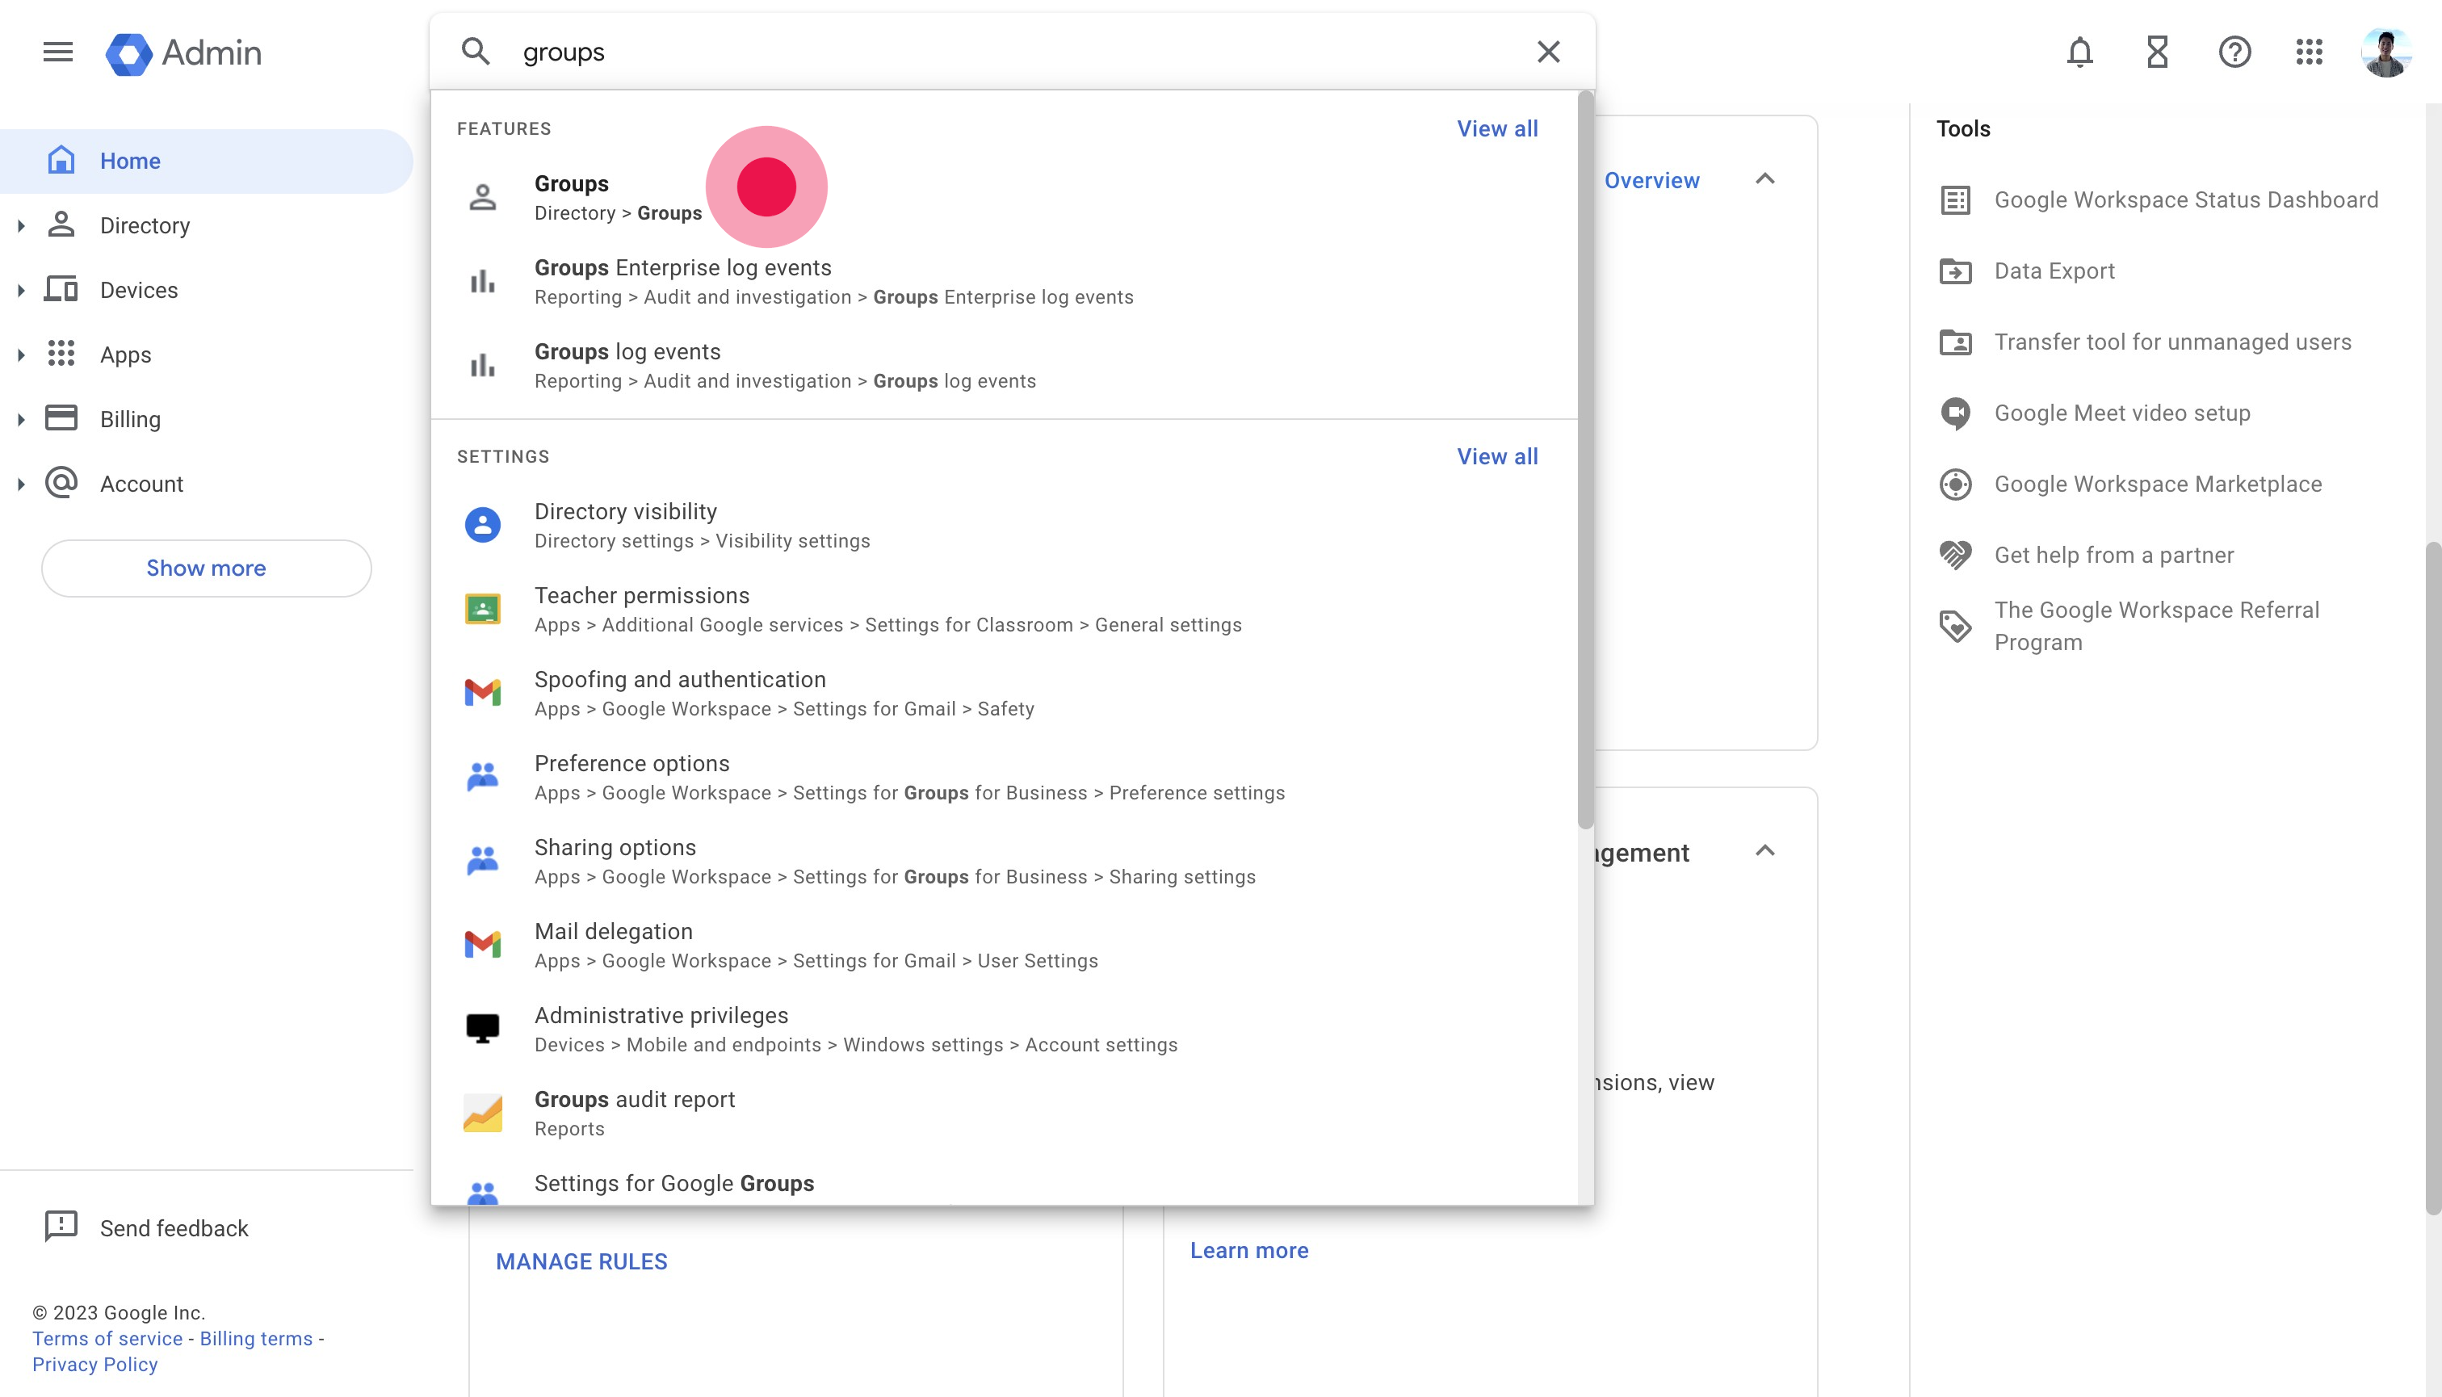
Task: Open Administrative privileges setting
Action: click(x=1004, y=1030)
